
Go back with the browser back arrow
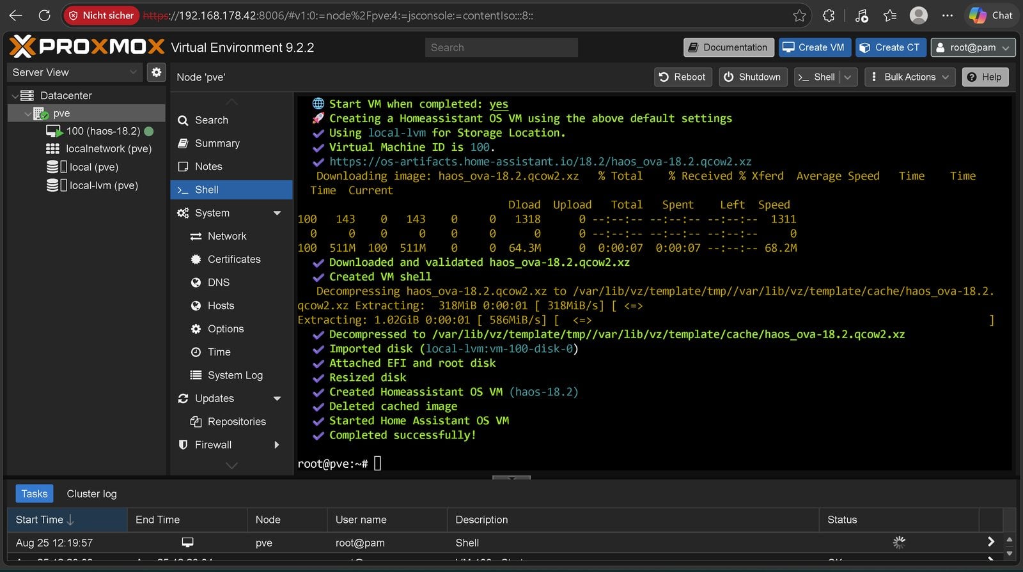click(x=16, y=15)
